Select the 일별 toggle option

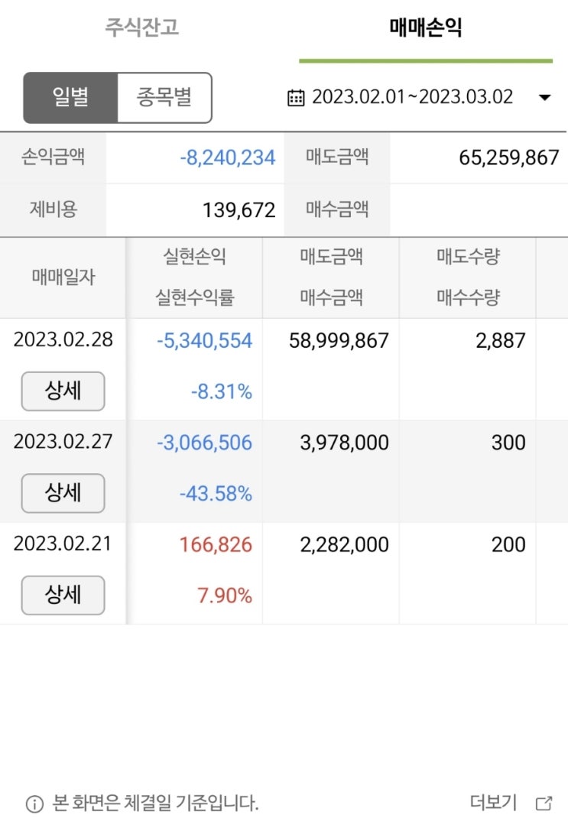click(x=70, y=98)
